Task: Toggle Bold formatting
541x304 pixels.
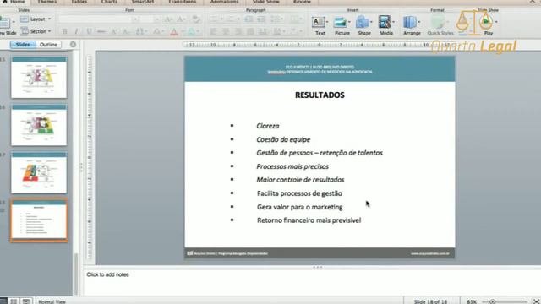Action: point(64,32)
